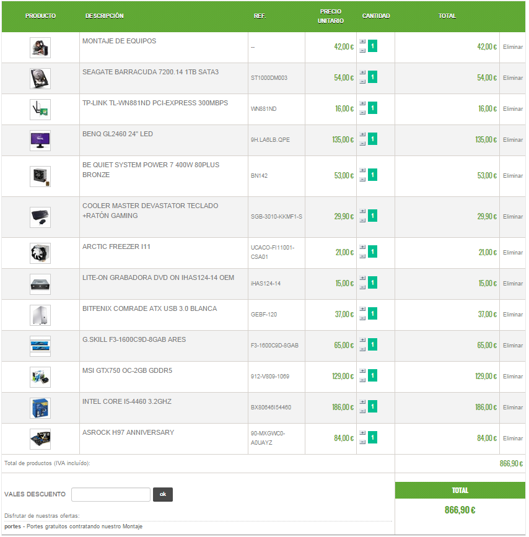The height and width of the screenshot is (537, 529).
Task: Open MSI GTX750 OC-2GB GDDR5 description
Action: (x=127, y=370)
